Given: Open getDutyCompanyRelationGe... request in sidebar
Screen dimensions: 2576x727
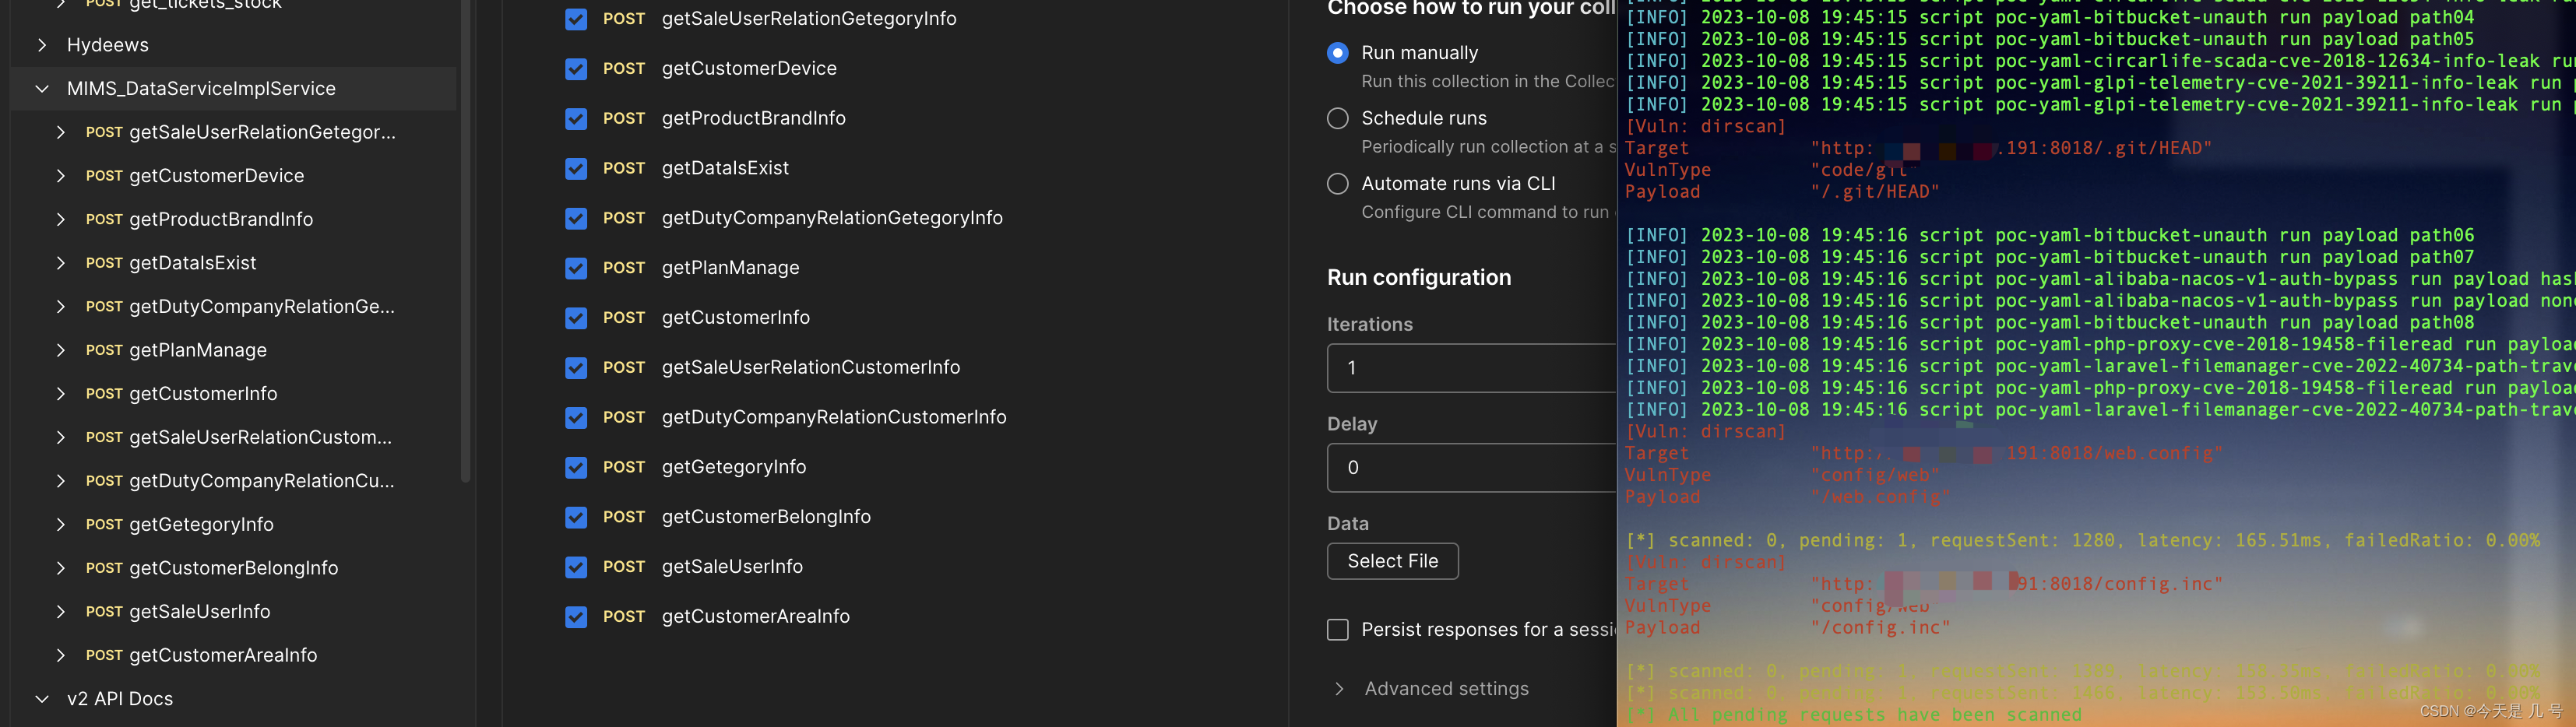Looking at the screenshot, I should 262,306.
